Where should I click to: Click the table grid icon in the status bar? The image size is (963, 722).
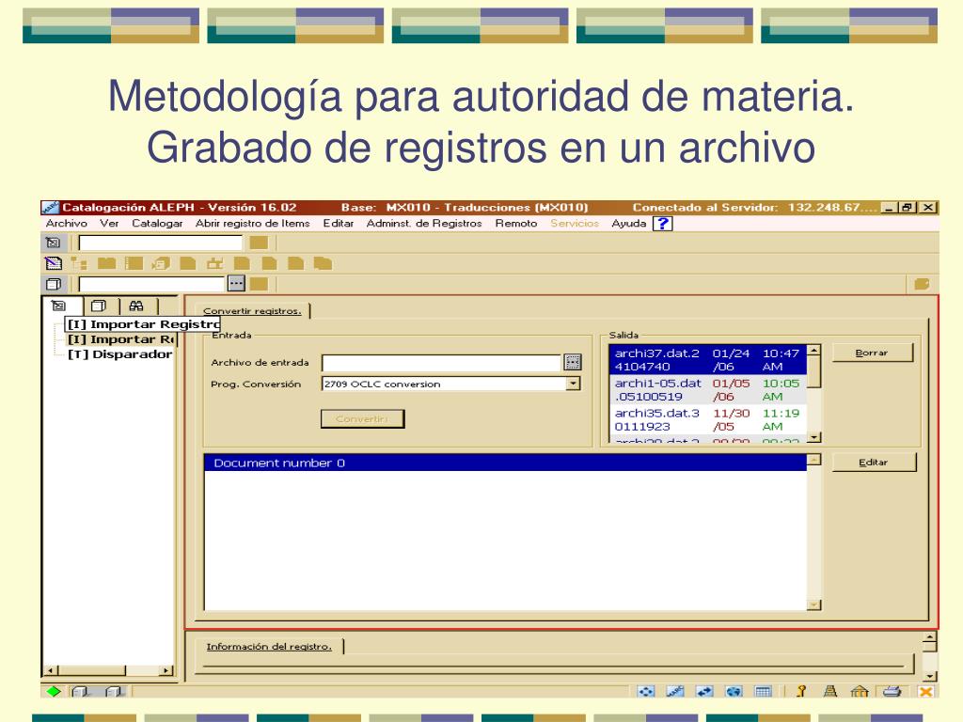763,691
